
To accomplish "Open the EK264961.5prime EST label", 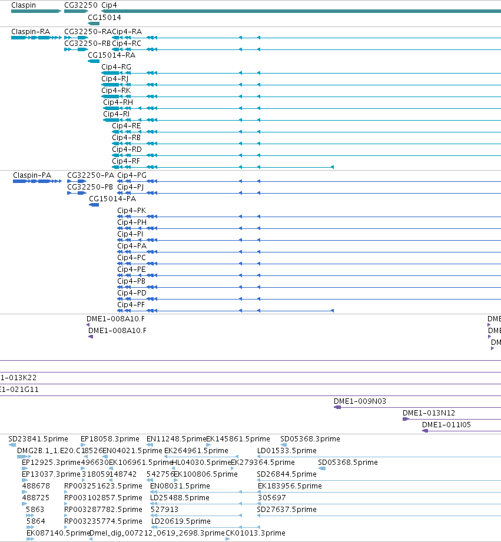I will [x=196, y=451].
